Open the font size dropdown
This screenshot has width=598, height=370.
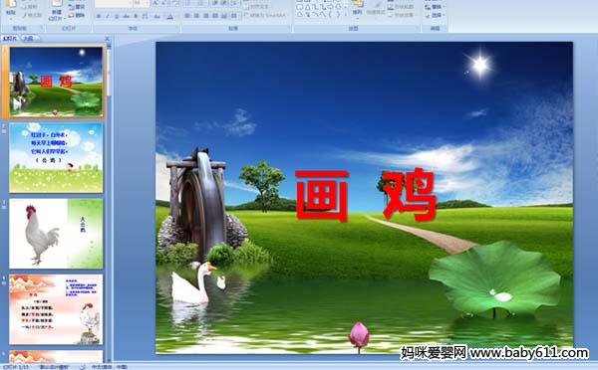pyautogui.click(x=142, y=3)
